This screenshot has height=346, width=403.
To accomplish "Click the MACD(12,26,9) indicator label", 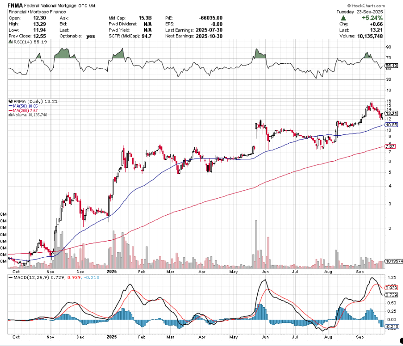I will (31, 278).
